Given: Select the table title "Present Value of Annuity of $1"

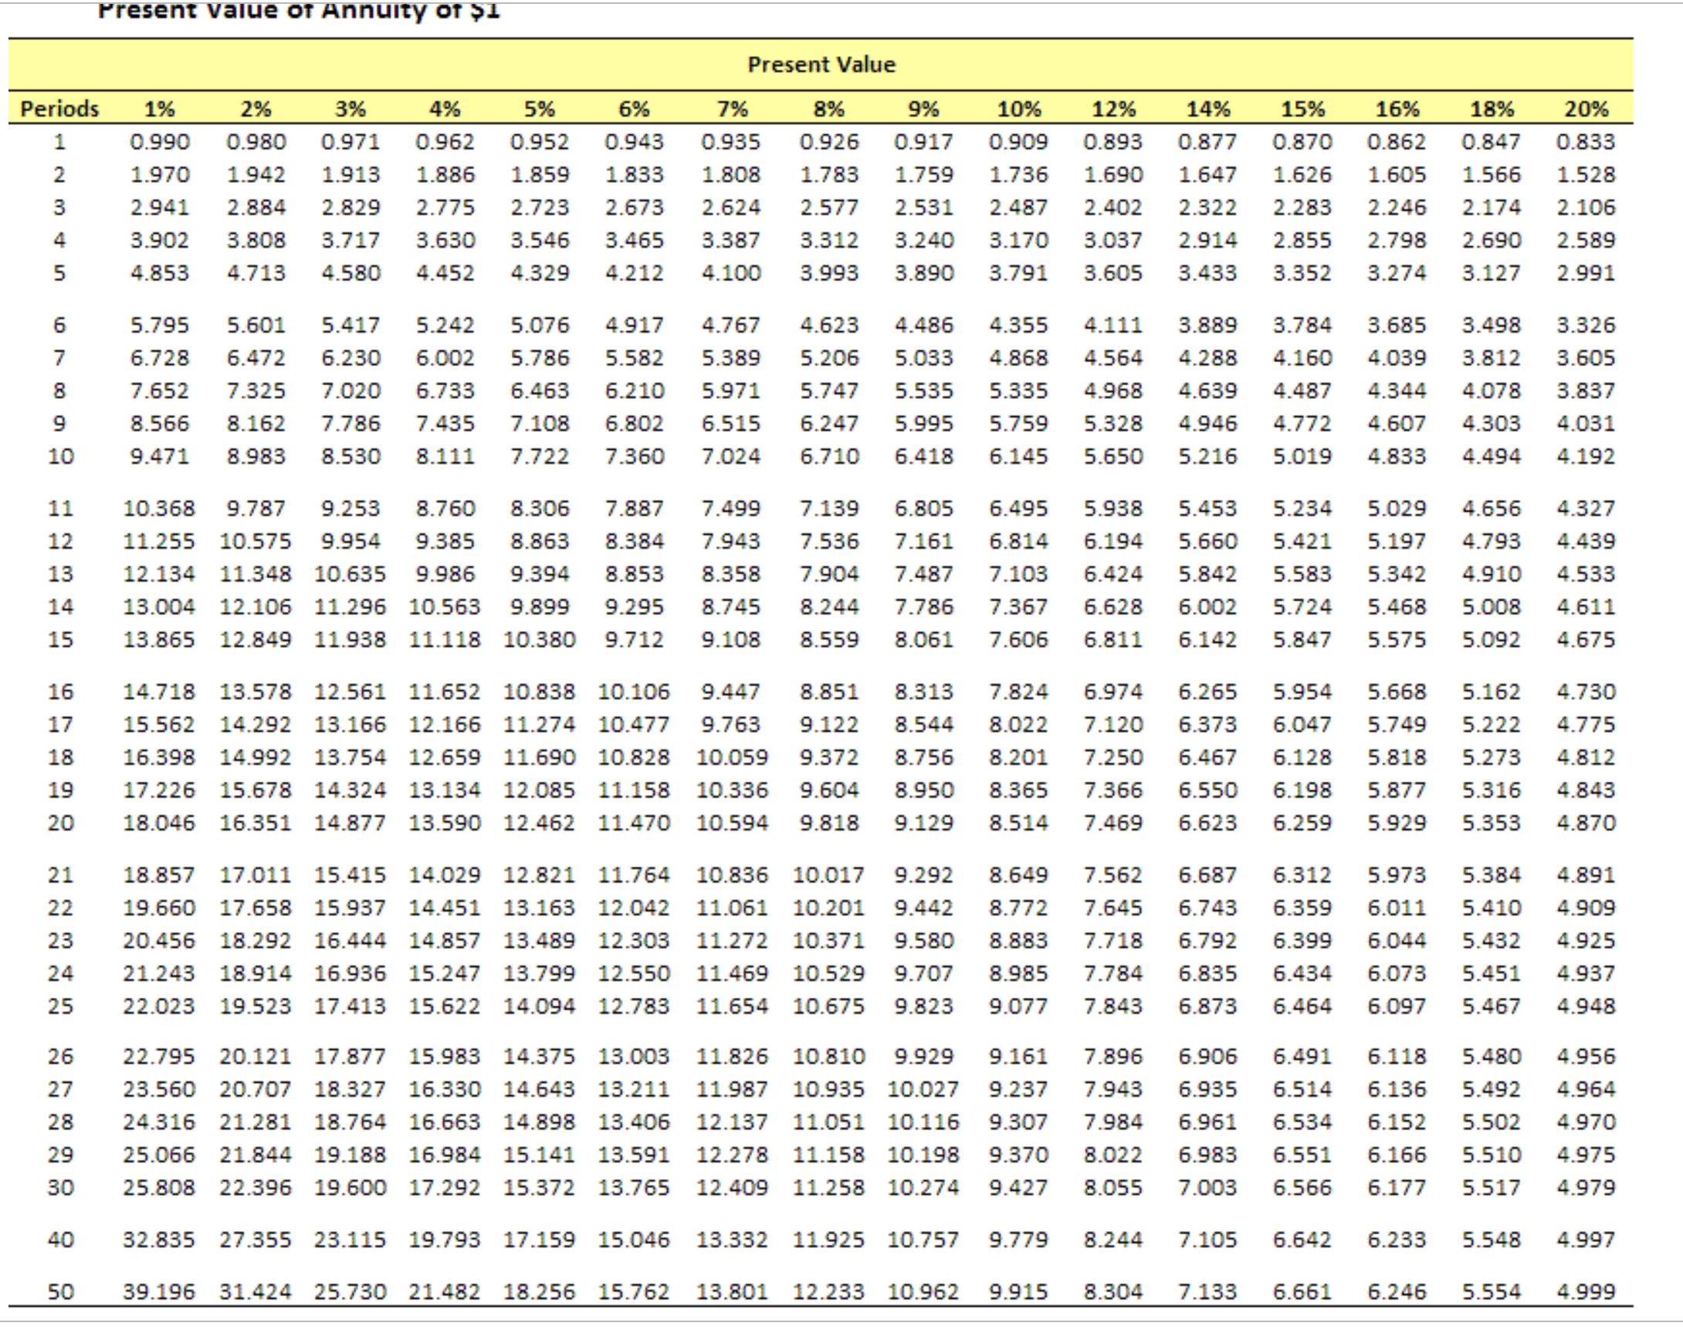Looking at the screenshot, I should [300, 11].
